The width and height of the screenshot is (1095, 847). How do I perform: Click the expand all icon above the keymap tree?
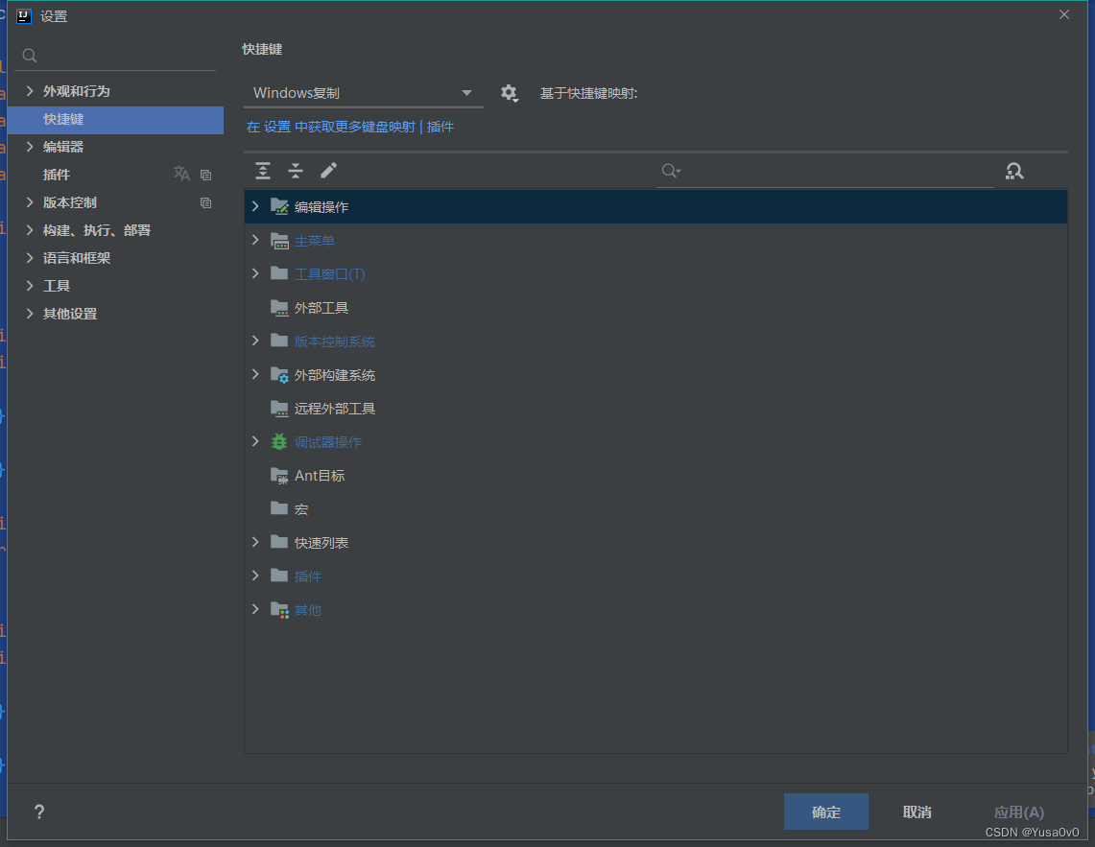point(263,170)
